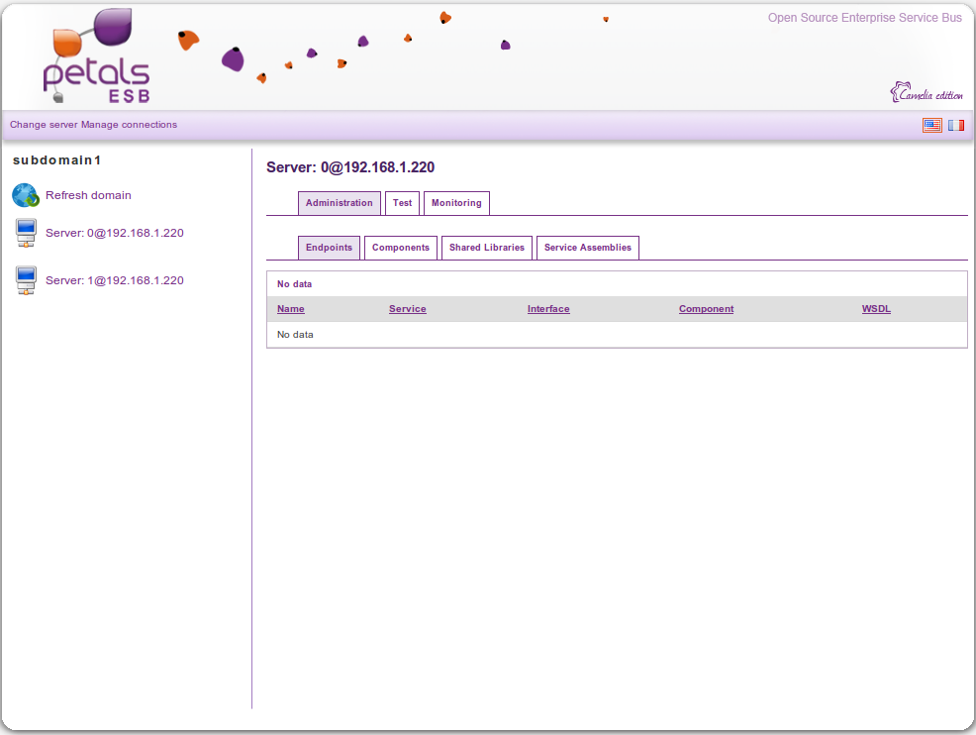View the Service Assemblies sub-tab

[x=587, y=248]
